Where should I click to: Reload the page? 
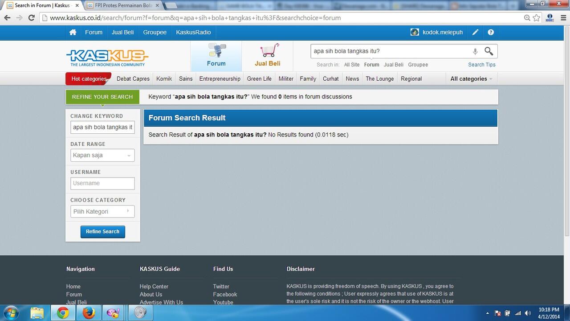pos(31,18)
